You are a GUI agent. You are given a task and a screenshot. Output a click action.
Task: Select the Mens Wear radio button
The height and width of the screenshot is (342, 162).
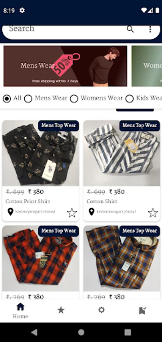(x=28, y=98)
